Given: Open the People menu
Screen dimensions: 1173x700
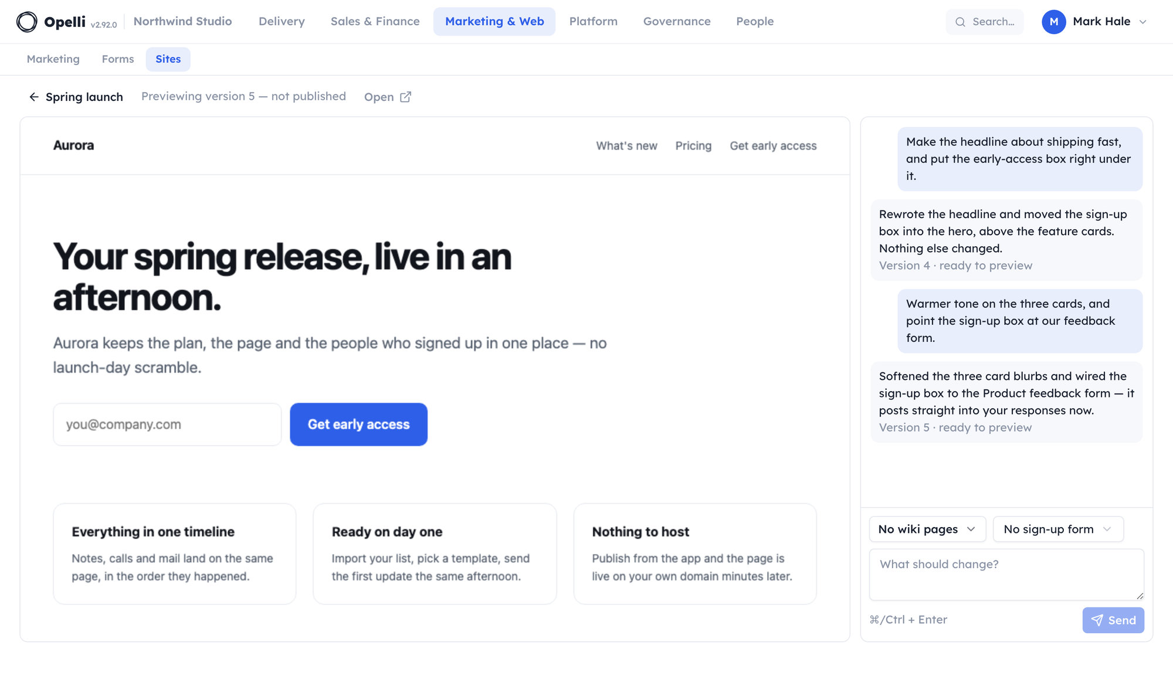Looking at the screenshot, I should click(755, 22).
